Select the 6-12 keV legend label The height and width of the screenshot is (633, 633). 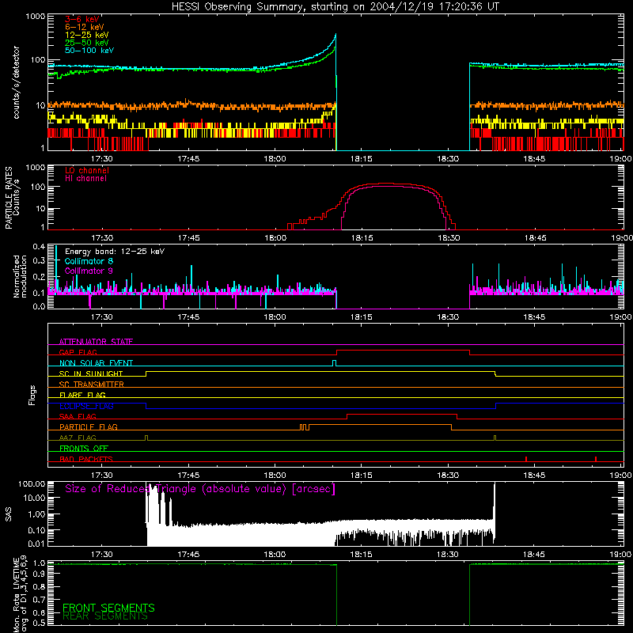pyautogui.click(x=85, y=27)
